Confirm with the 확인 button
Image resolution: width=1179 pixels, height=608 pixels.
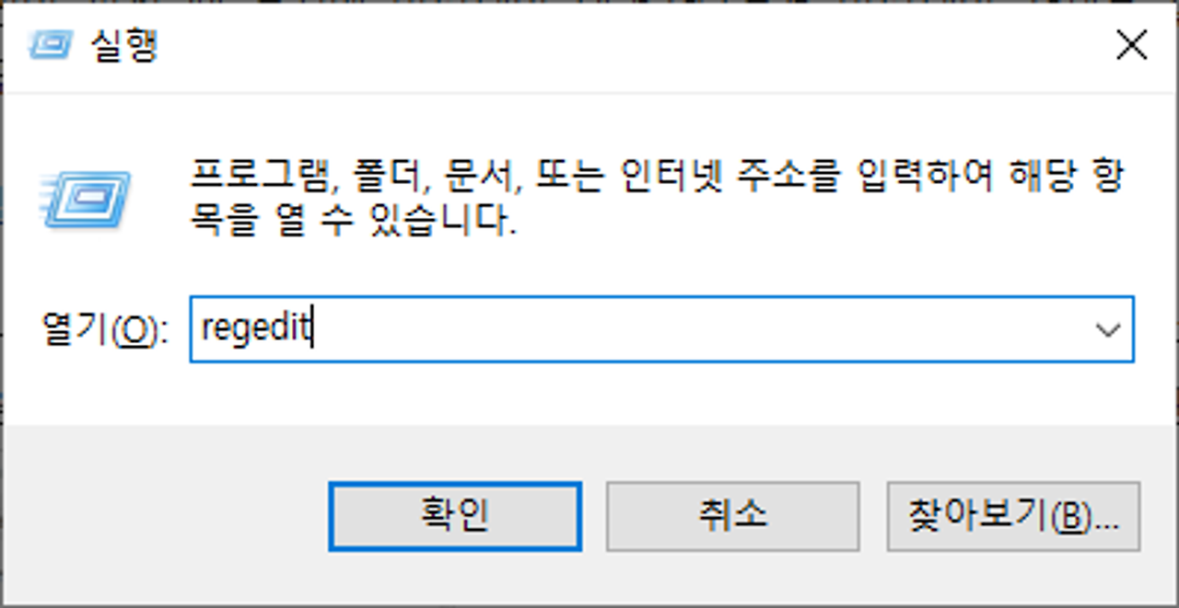click(455, 516)
